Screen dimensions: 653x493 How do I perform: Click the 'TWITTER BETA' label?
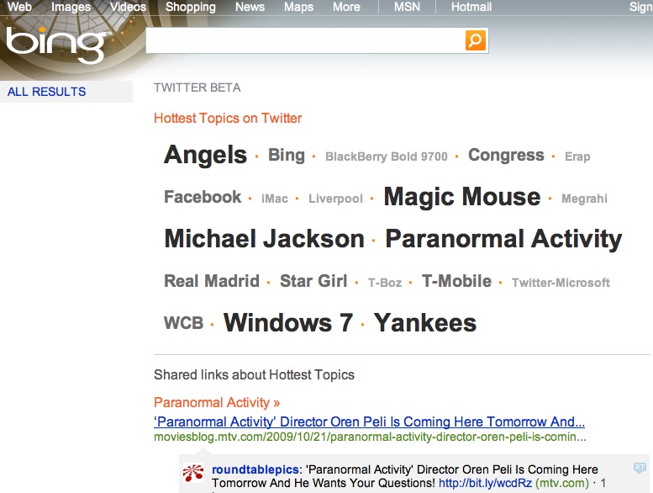(x=197, y=87)
